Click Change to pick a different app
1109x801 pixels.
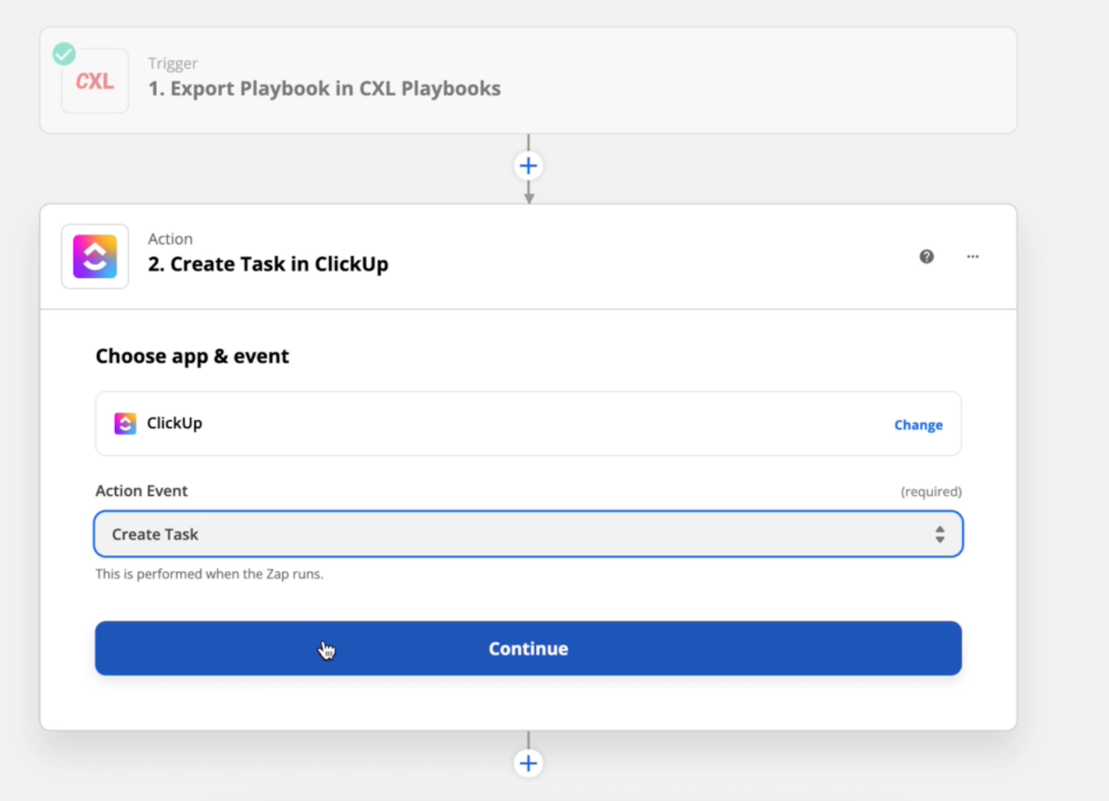(918, 425)
